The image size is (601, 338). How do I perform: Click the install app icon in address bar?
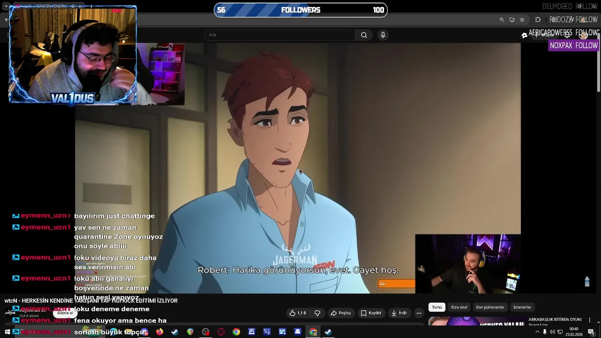click(512, 20)
